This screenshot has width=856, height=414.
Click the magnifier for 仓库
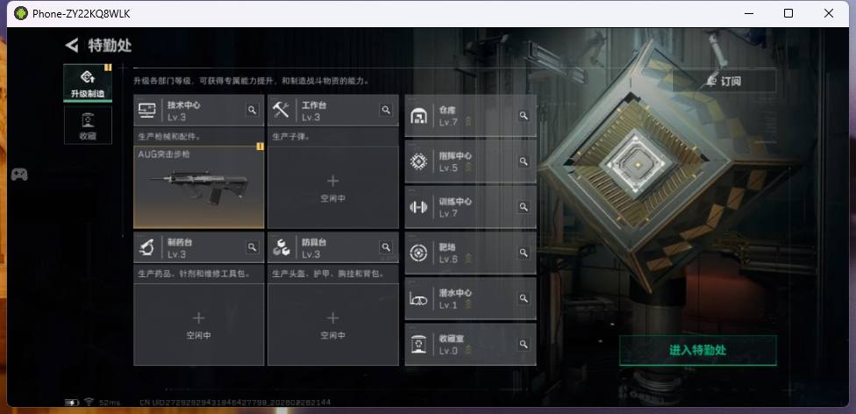click(x=524, y=116)
